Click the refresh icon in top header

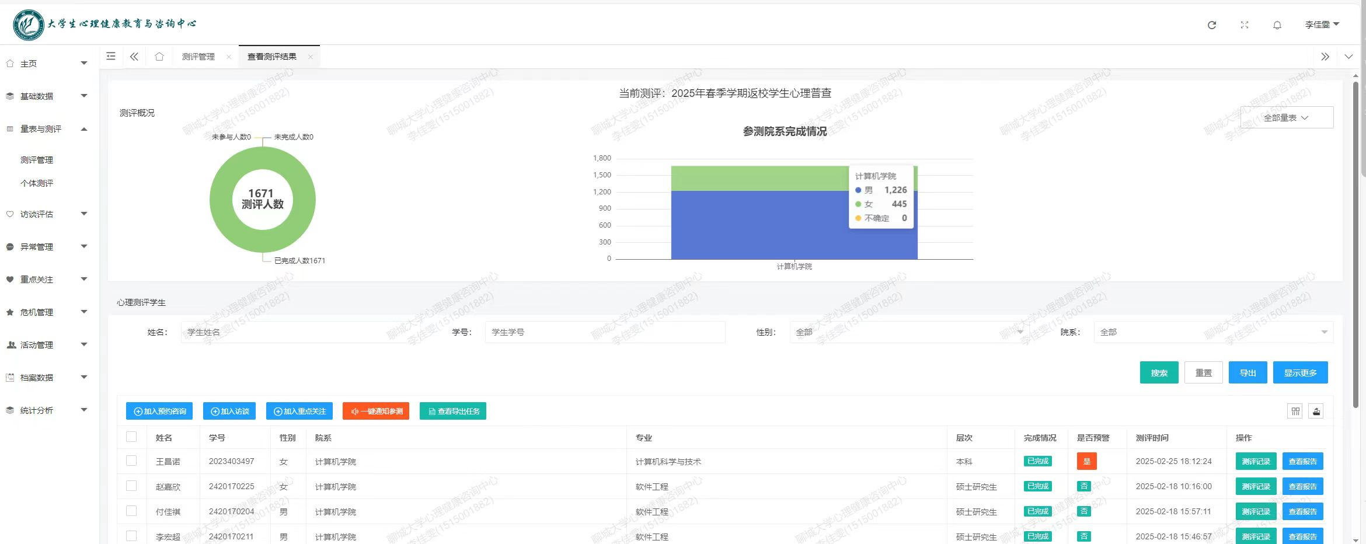[x=1212, y=25]
